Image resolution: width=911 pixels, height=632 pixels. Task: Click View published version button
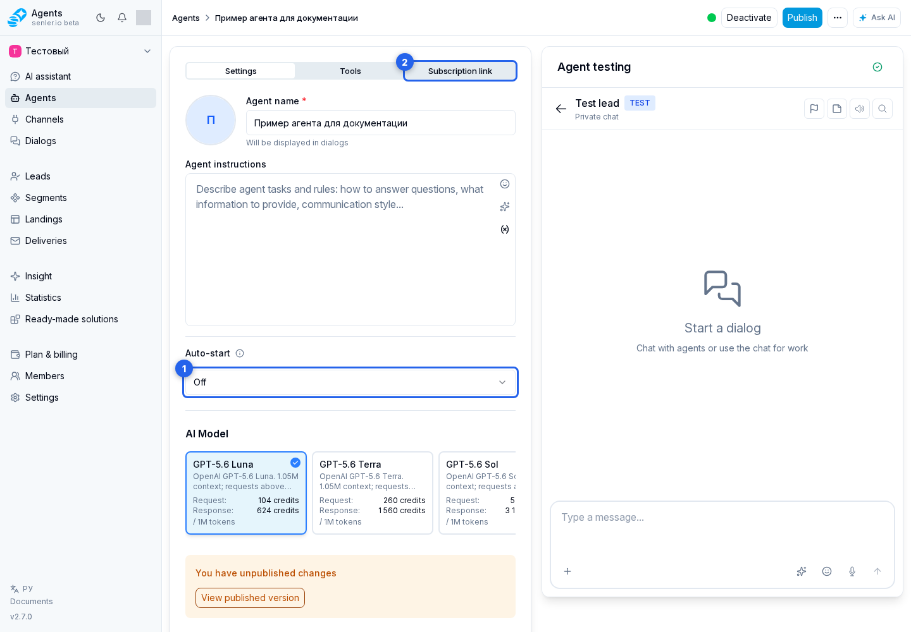[250, 598]
